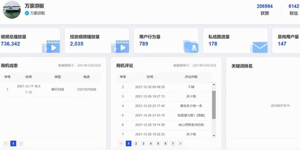Viewport: 300px width, 150px height.
Task: Click the comment text in row 4
Action: tap(191, 106)
